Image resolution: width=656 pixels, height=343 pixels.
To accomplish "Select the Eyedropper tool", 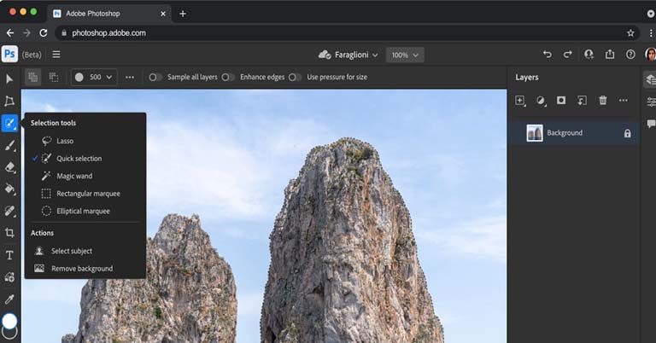I will coord(9,299).
